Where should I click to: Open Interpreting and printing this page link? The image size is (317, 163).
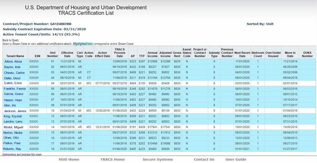tap(22, 154)
